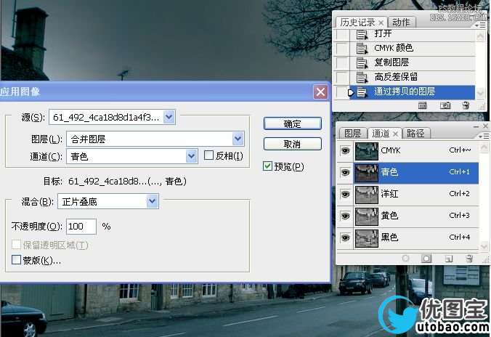Image resolution: width=491 pixels, height=337 pixels.
Task: Create new document from current history state
Action: tap(423, 105)
